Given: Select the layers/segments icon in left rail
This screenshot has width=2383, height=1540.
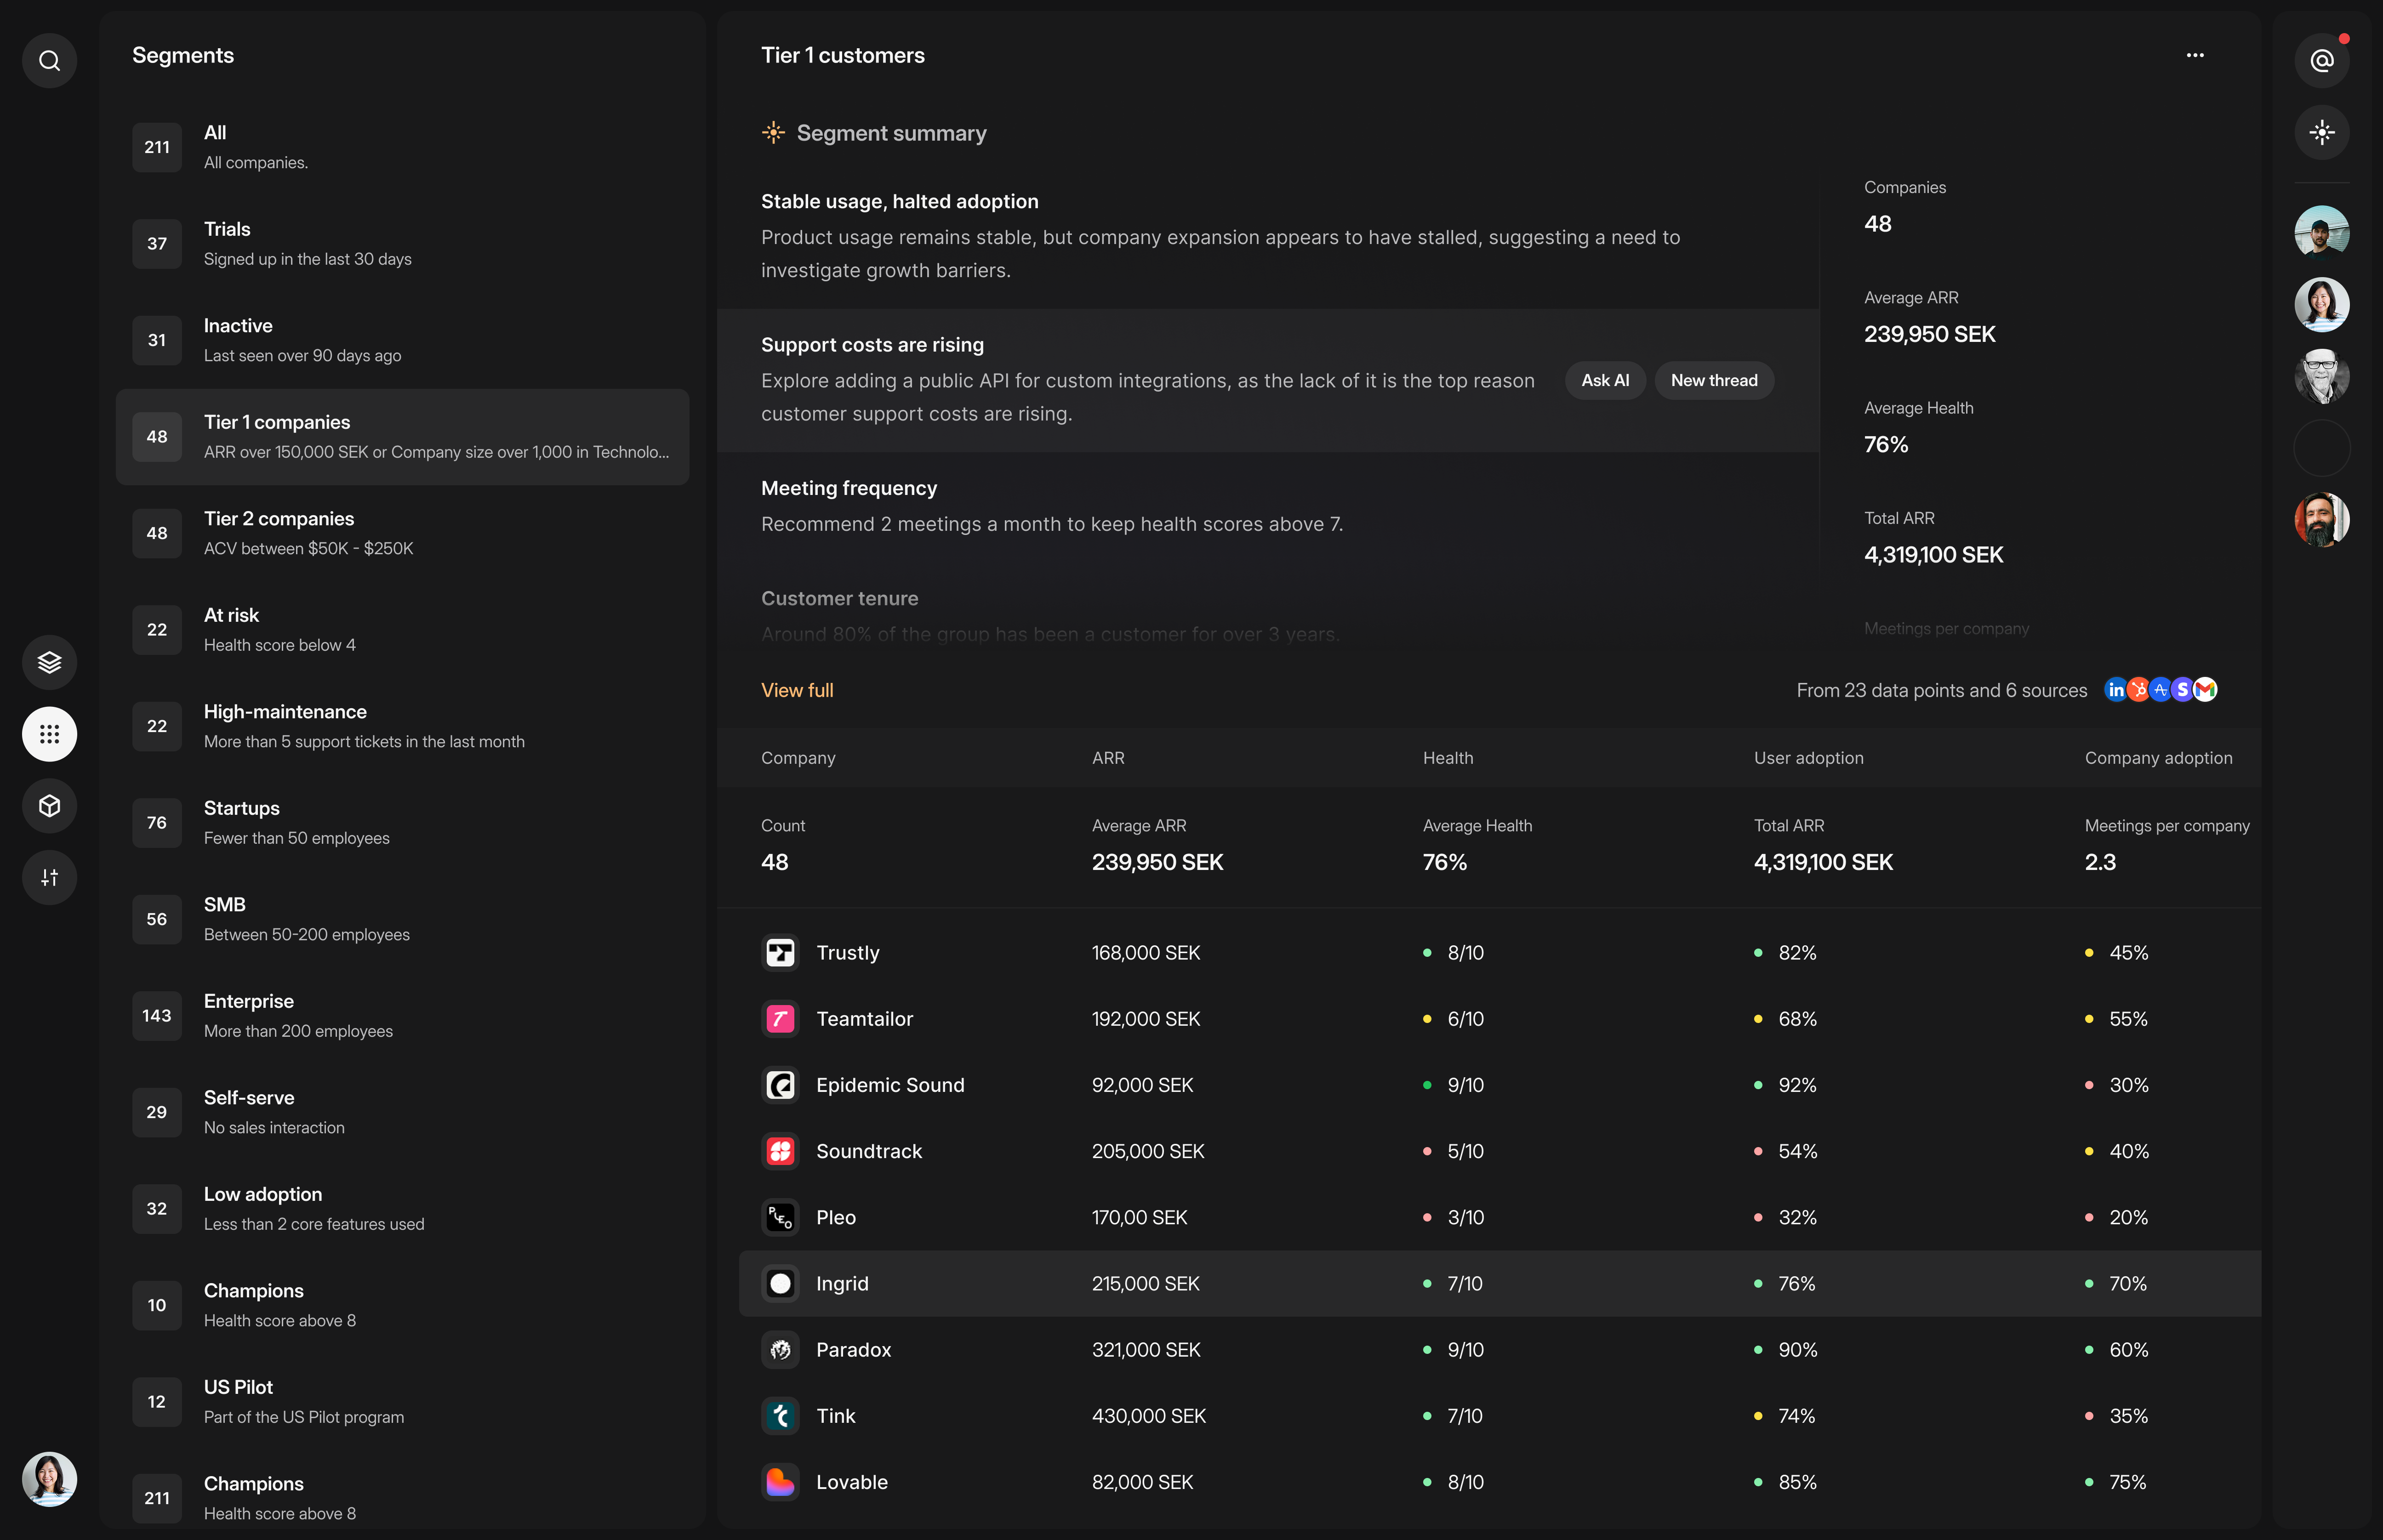Looking at the screenshot, I should pos(49,661).
